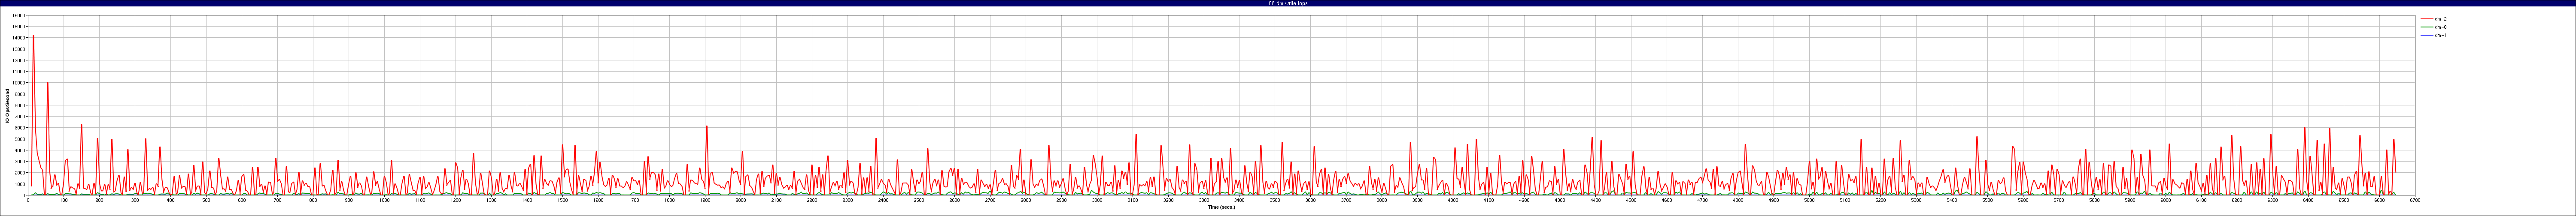Click the 5000 x-axis tick label

pyautogui.click(x=1809, y=200)
